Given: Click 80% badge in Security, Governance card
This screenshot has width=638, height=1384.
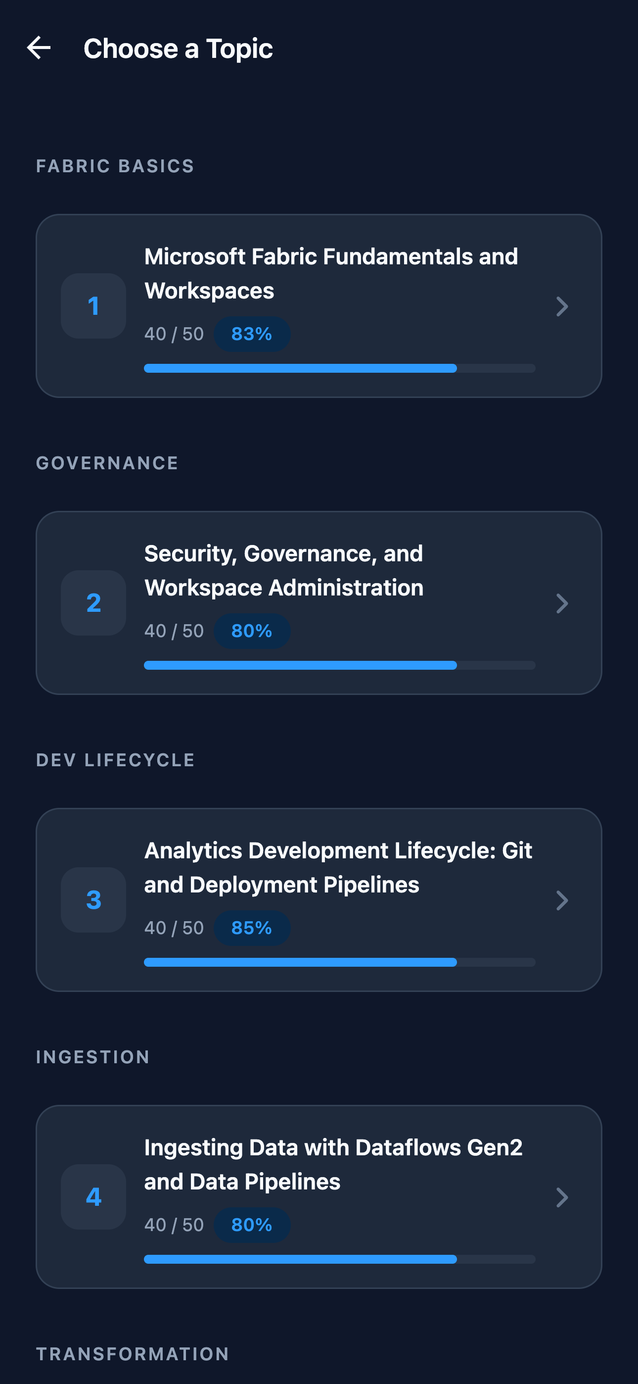Looking at the screenshot, I should [252, 631].
